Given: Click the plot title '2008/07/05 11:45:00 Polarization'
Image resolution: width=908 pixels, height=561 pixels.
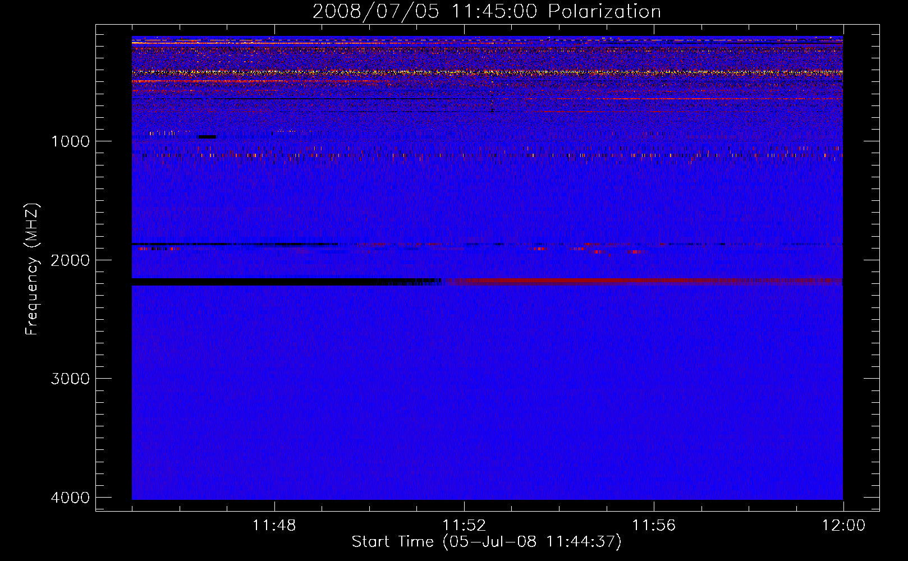Looking at the screenshot, I should (x=487, y=12).
